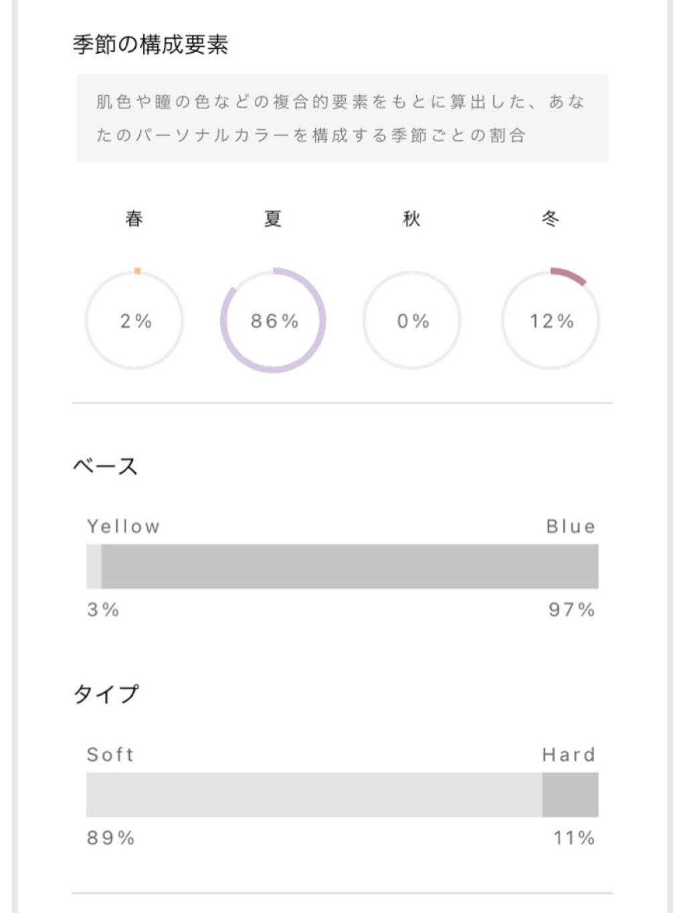This screenshot has width=685, height=913.
Task: Tap the 春 season label
Action: [x=134, y=219]
